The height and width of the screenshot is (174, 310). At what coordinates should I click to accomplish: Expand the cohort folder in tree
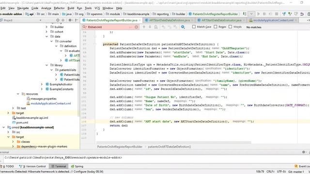[x=46, y=31]
